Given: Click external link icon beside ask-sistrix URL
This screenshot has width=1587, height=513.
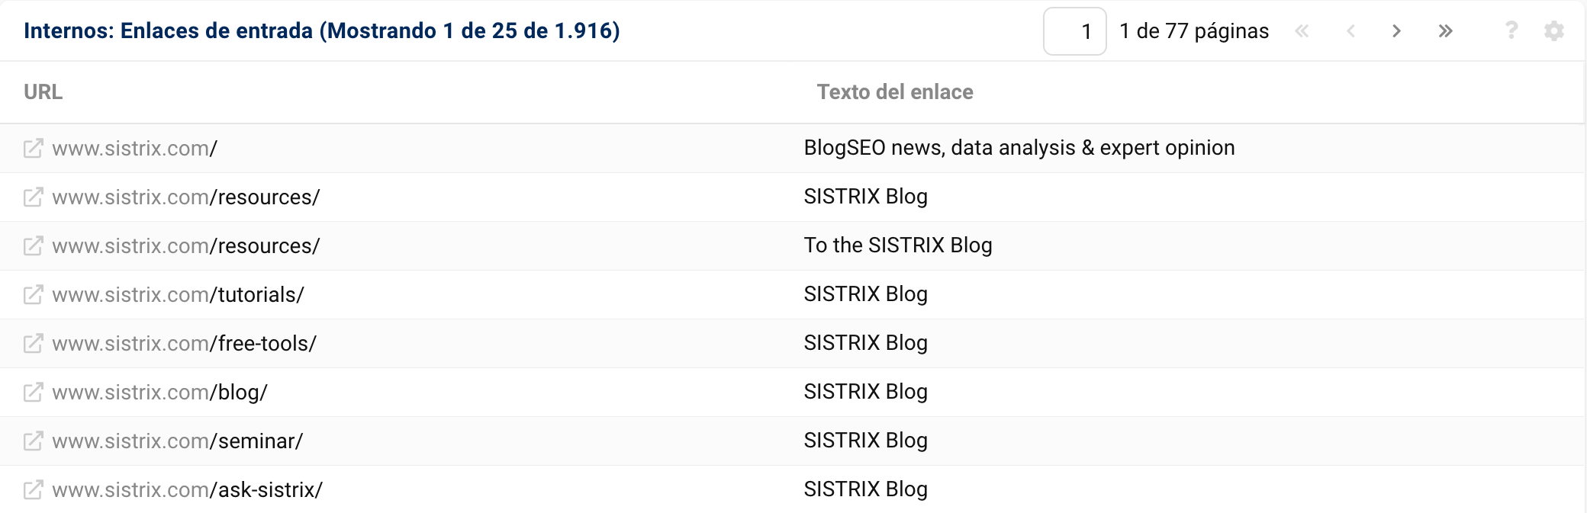Looking at the screenshot, I should [33, 489].
